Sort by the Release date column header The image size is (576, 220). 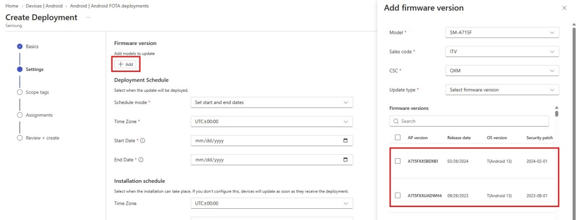[459, 138]
